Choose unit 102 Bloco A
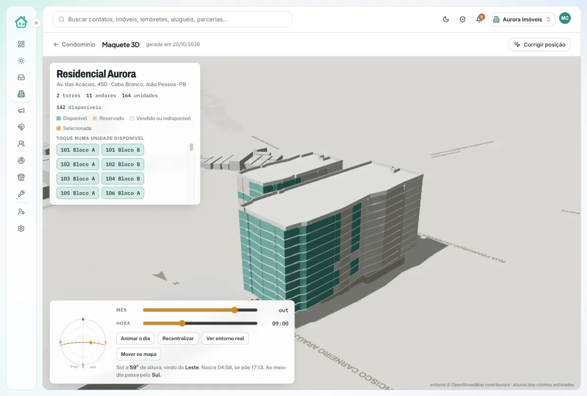This screenshot has width=587, height=396. (x=78, y=164)
